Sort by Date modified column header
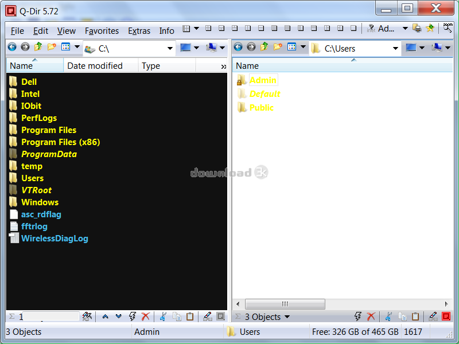The width and height of the screenshot is (459, 344). tap(95, 66)
